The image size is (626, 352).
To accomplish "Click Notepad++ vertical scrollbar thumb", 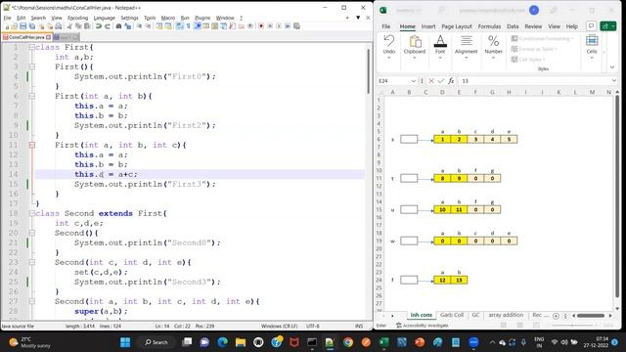I will (x=368, y=71).
